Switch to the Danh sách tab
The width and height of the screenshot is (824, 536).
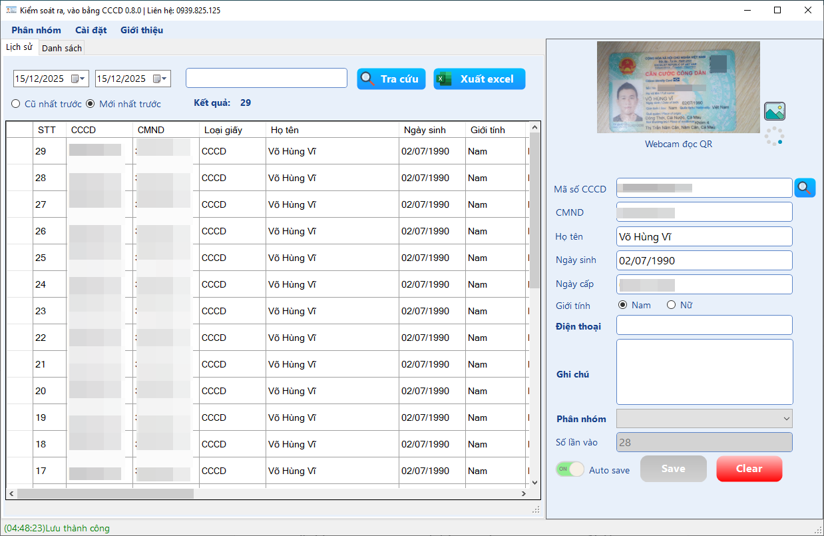tap(62, 48)
